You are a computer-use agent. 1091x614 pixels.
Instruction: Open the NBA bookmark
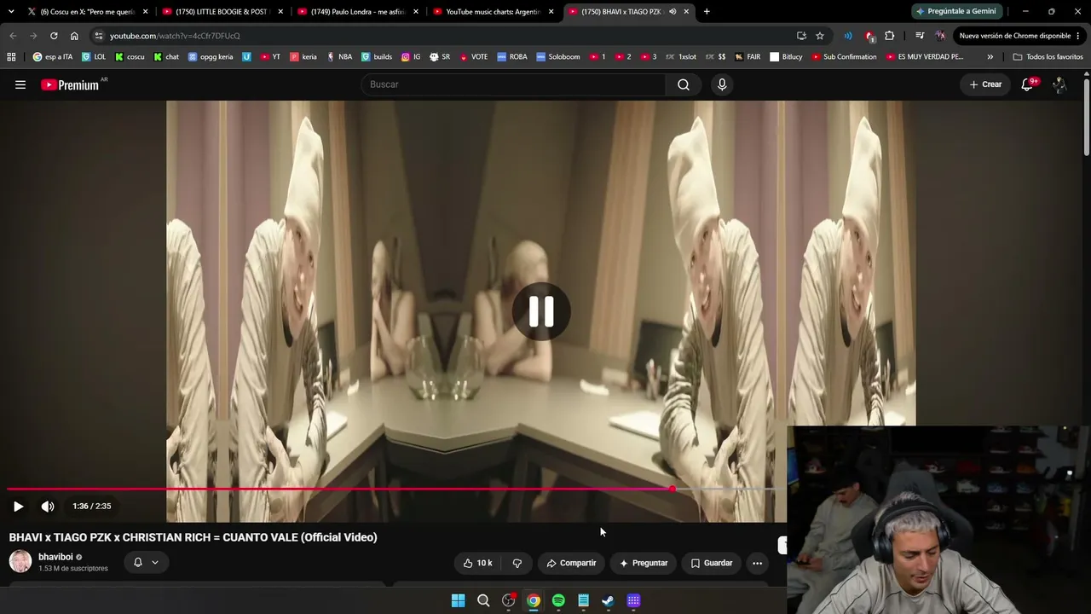coord(339,57)
